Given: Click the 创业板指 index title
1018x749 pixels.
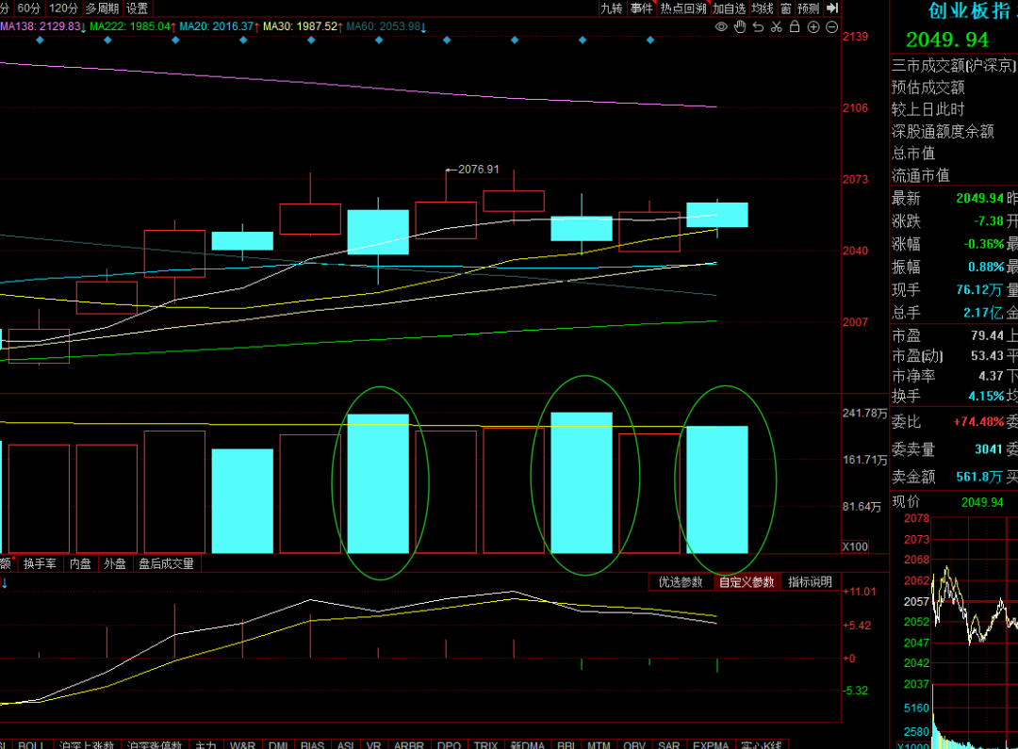Looking at the screenshot, I should pyautogui.click(x=969, y=11).
